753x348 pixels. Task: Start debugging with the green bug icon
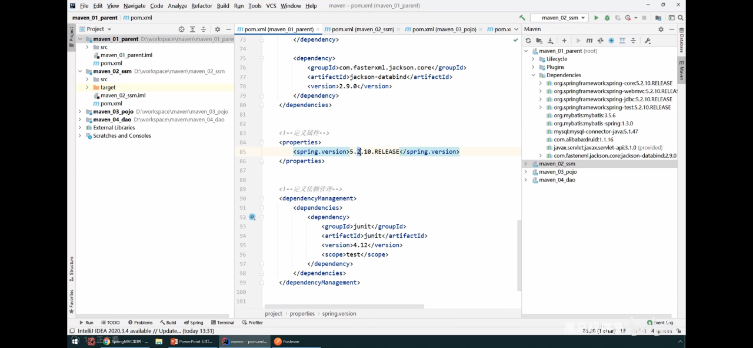607,18
